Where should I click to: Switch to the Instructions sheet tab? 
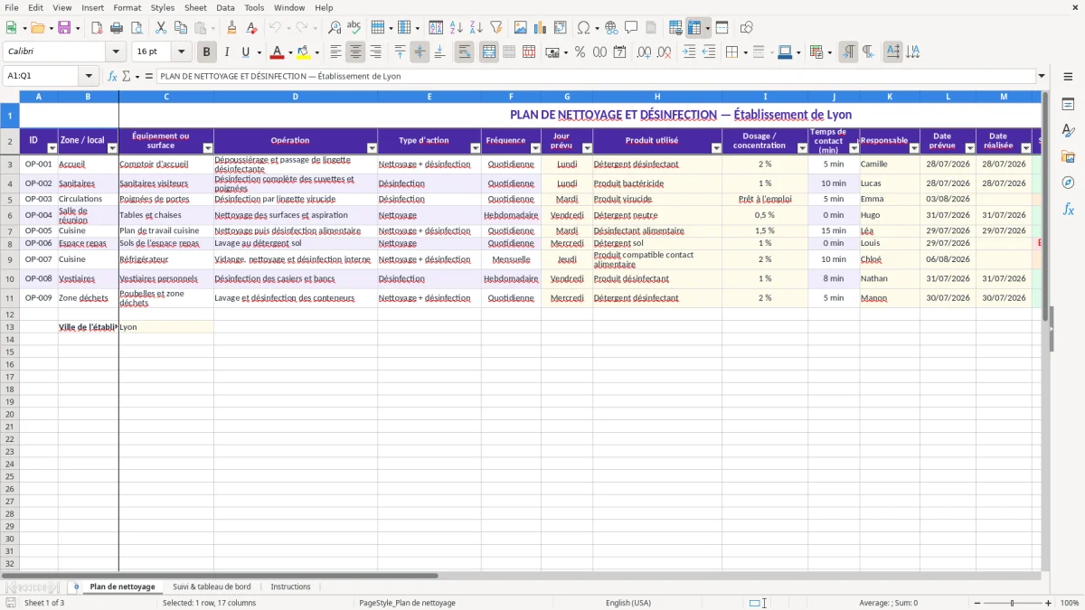point(290,587)
